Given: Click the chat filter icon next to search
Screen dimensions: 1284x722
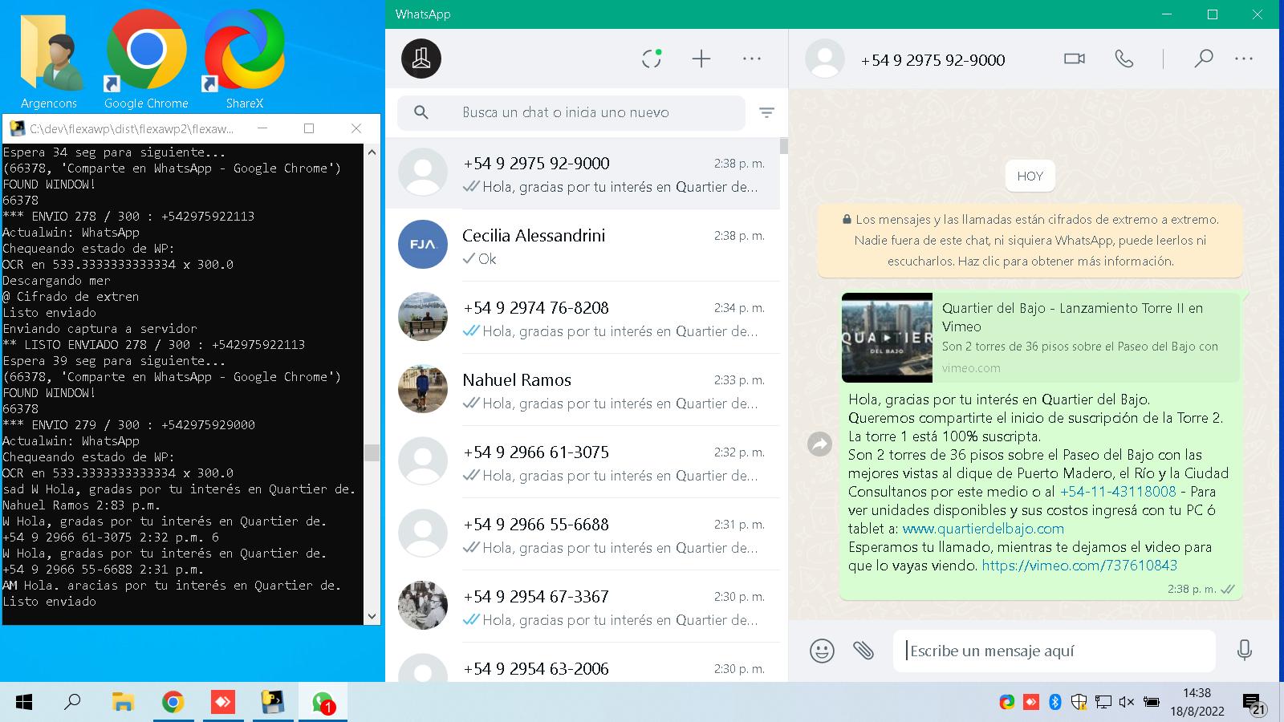Looking at the screenshot, I should [x=766, y=113].
